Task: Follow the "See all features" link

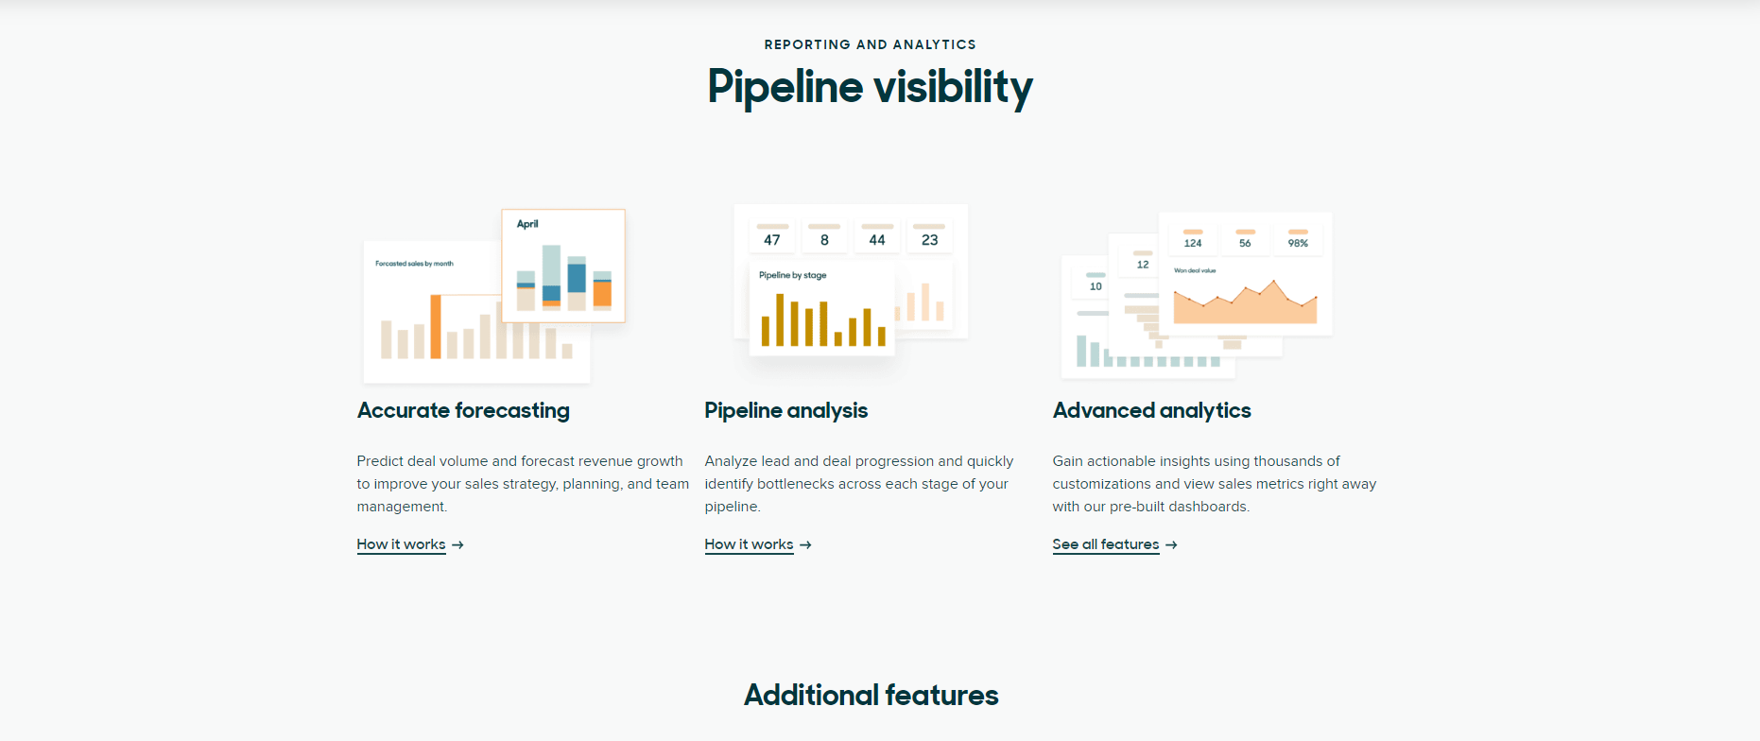Action: pyautogui.click(x=1105, y=544)
